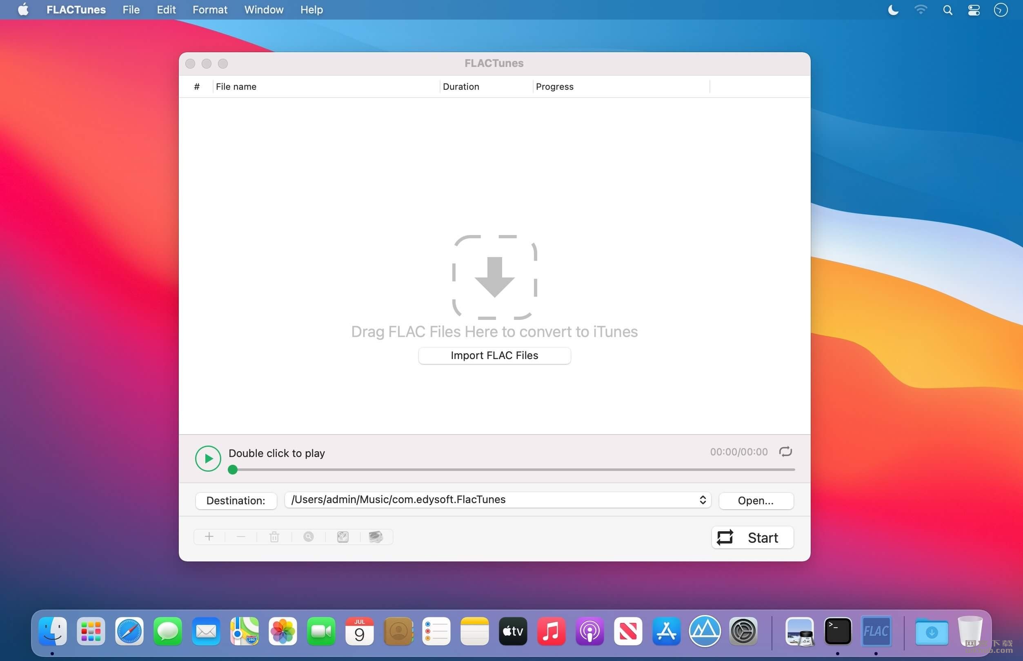Open News from the Dock
The width and height of the screenshot is (1023, 661).
tap(628, 631)
